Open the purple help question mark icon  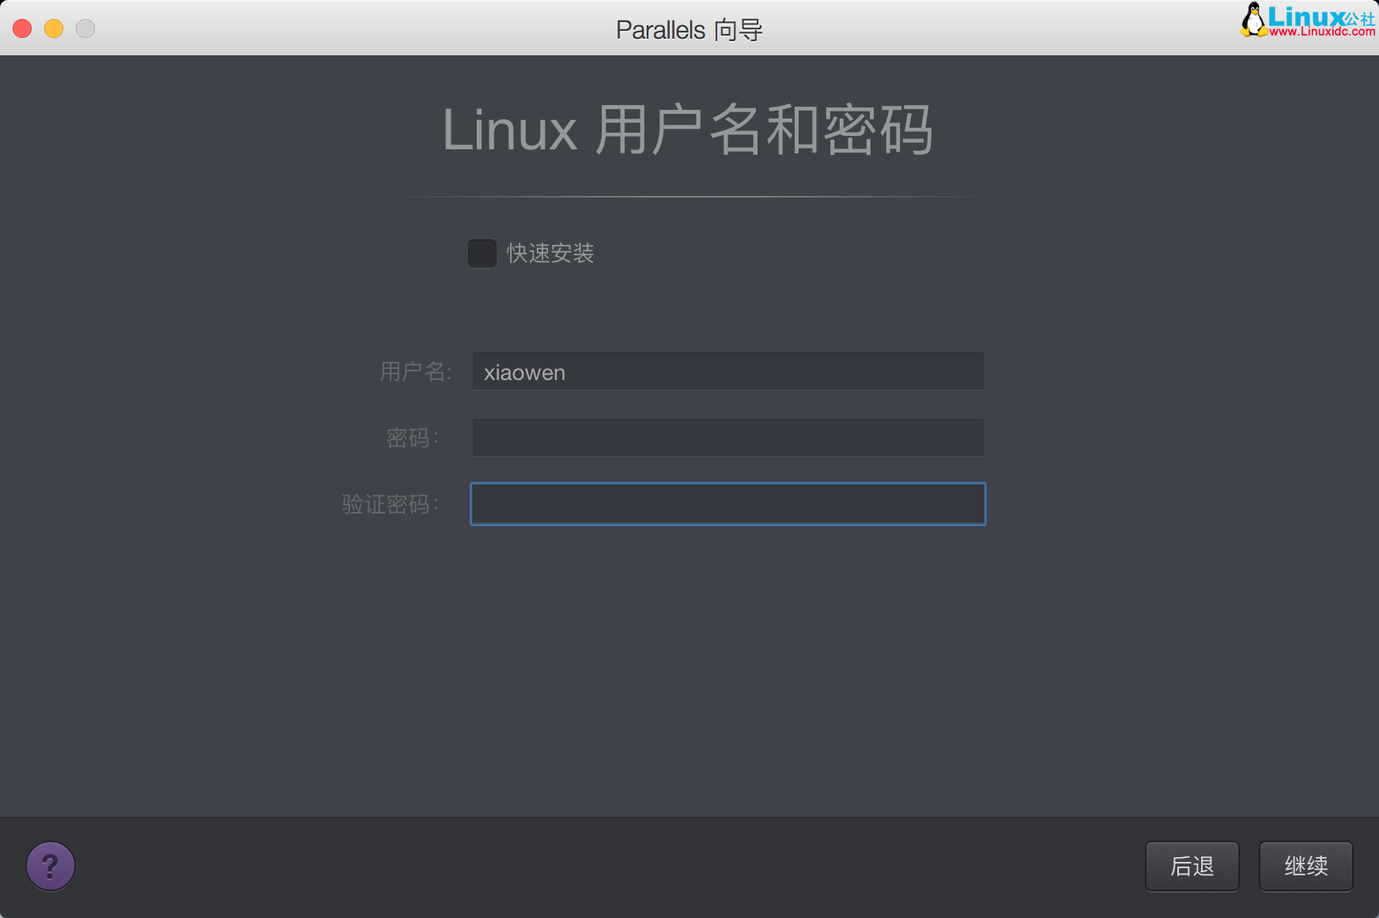[x=51, y=866]
